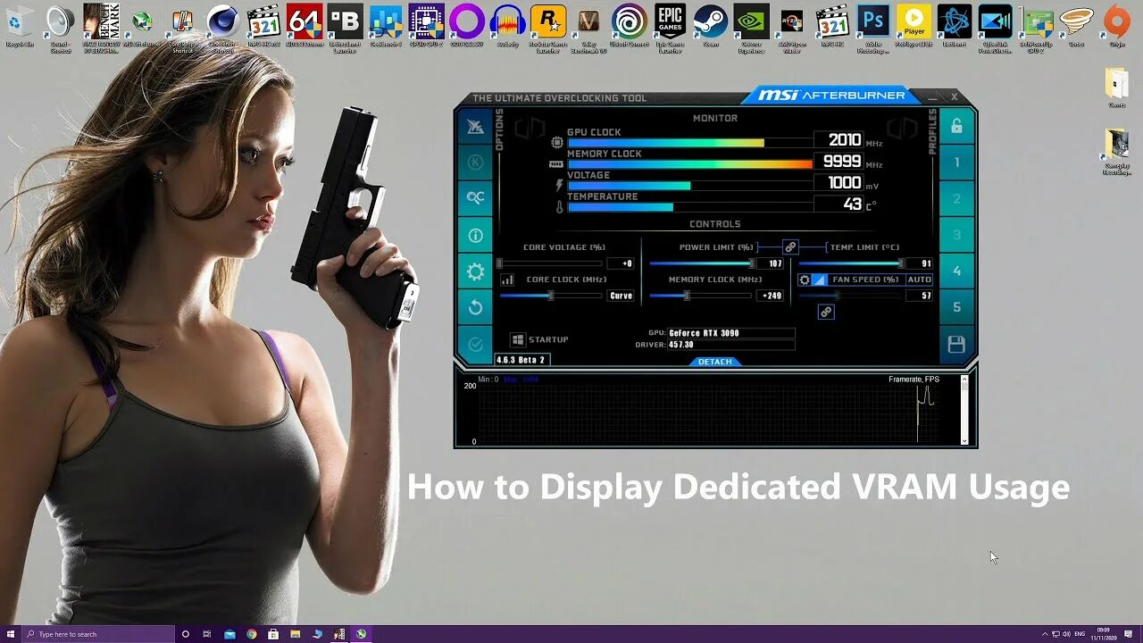
Task: Open the PotPlayer 64 bit desktop icon
Action: click(914, 25)
